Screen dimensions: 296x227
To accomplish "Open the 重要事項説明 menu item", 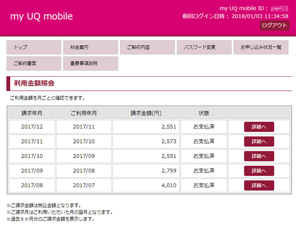I will (x=91, y=63).
